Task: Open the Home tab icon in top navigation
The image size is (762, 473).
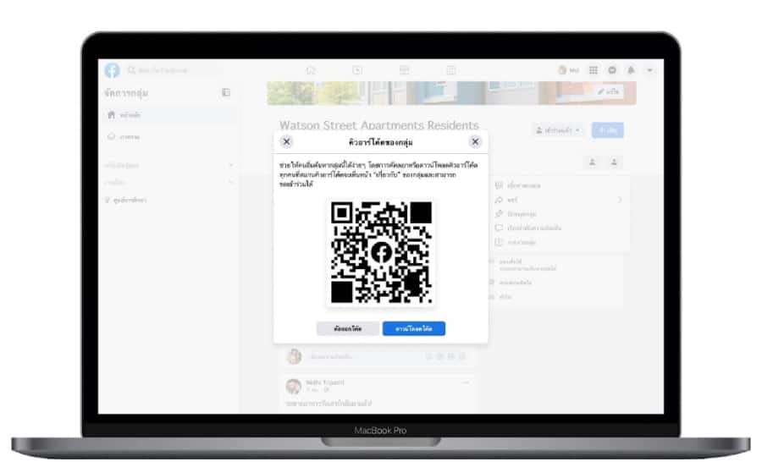Action: [311, 70]
